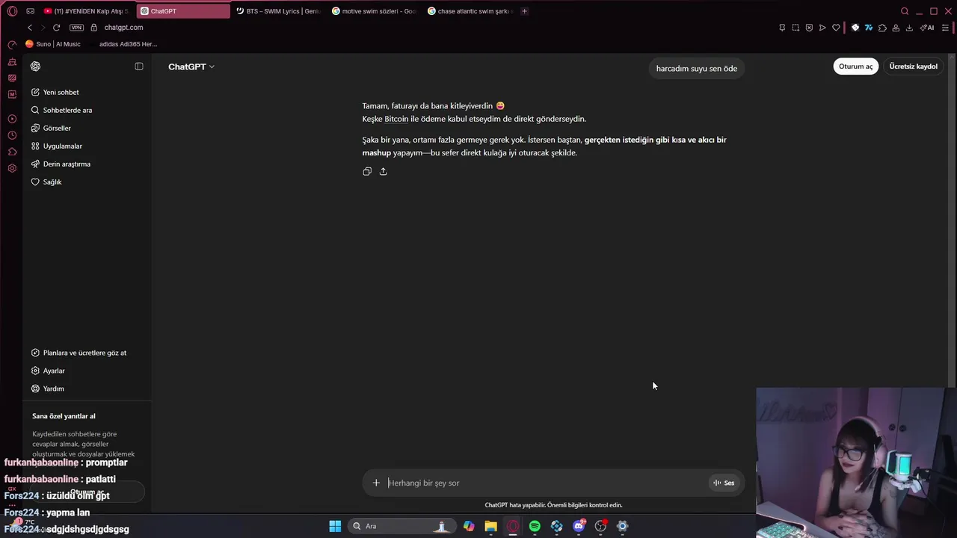Focus the Herhangi bir şey sor input
The image size is (957, 538).
pyautogui.click(x=546, y=483)
